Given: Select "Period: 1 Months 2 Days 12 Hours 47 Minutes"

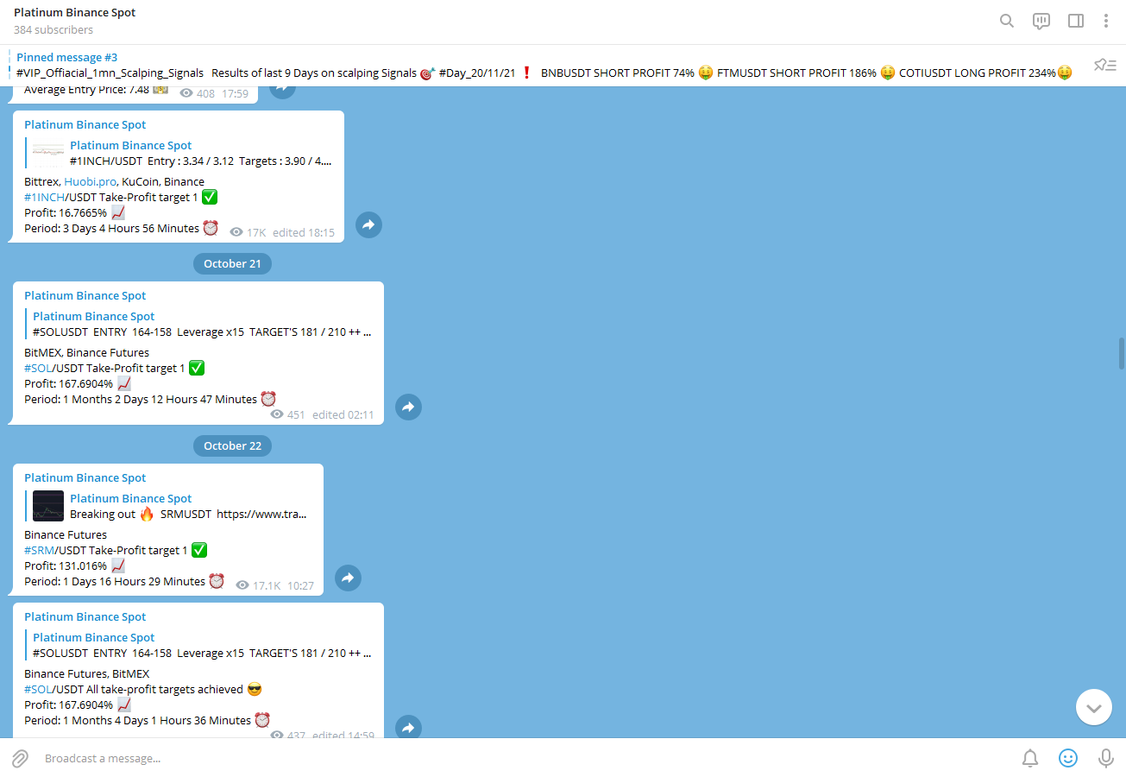Looking at the screenshot, I should pos(141,399).
